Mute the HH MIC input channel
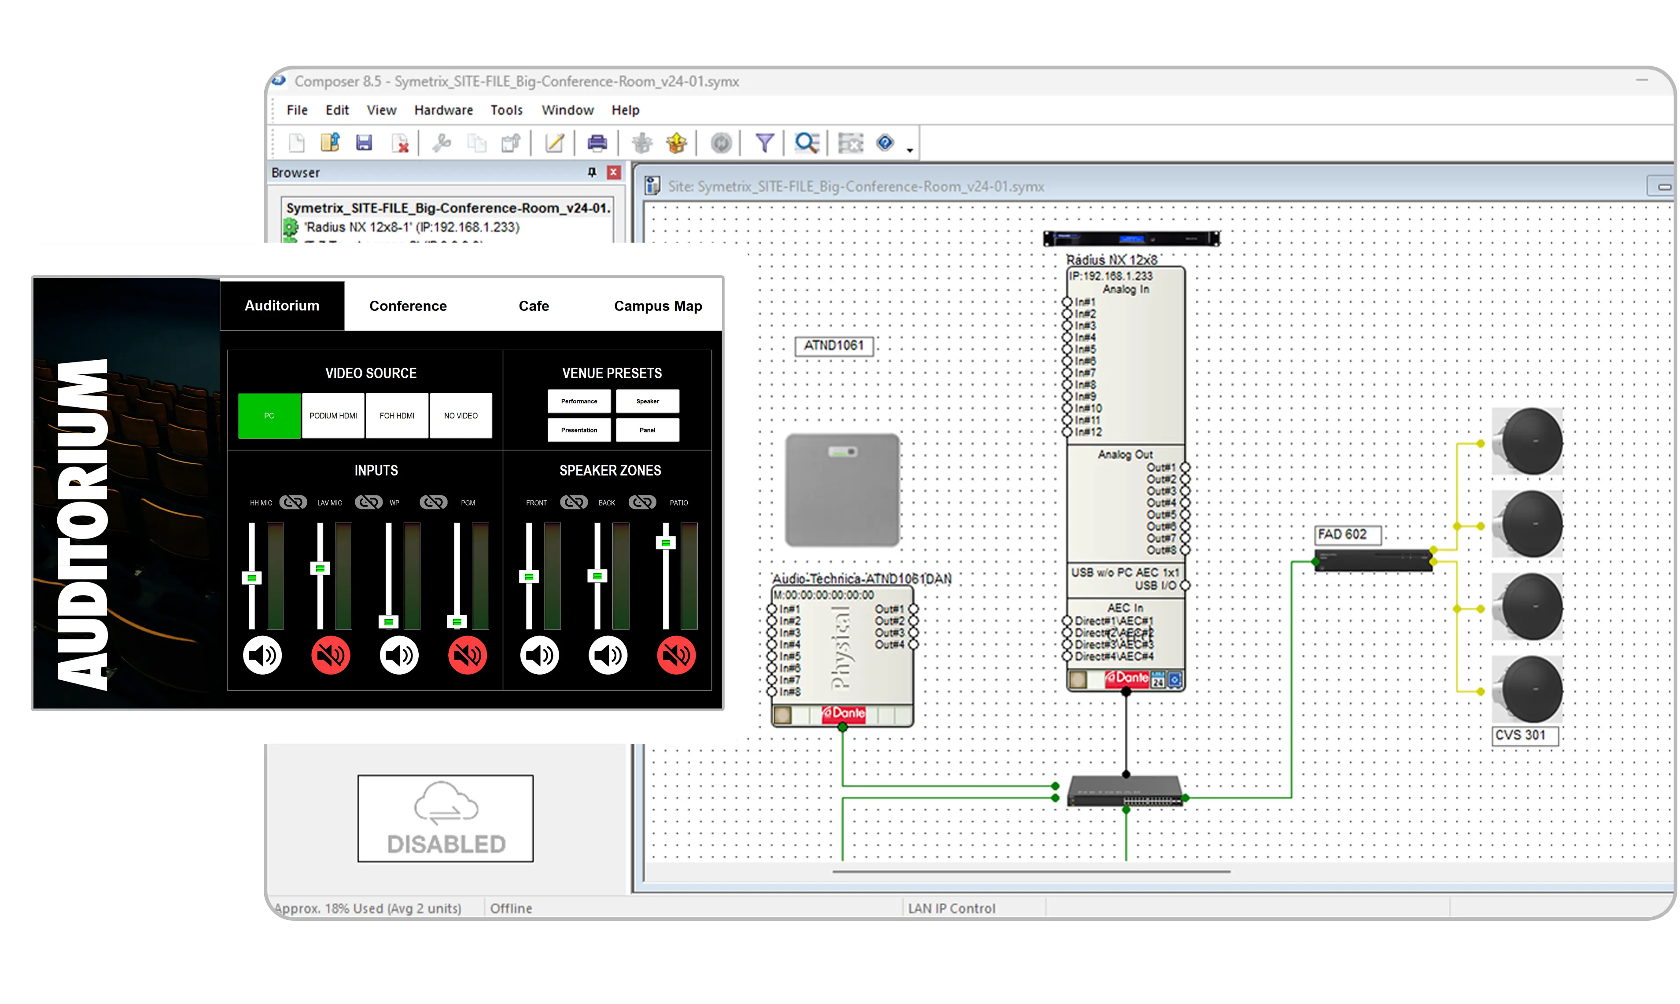Image resolution: width=1680 pixels, height=1004 pixels. (262, 655)
